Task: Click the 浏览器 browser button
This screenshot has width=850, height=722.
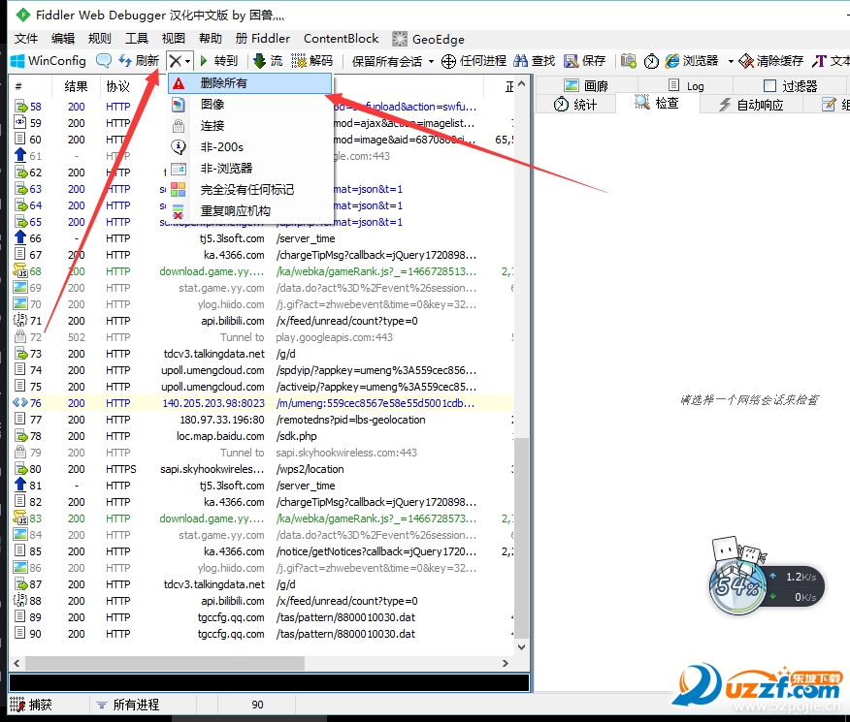Action: 692,61
